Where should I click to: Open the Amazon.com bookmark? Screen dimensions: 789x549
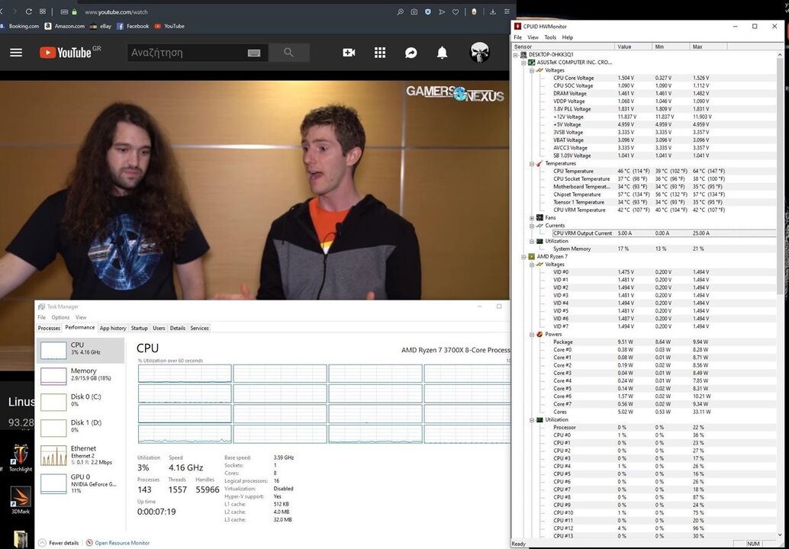click(64, 26)
